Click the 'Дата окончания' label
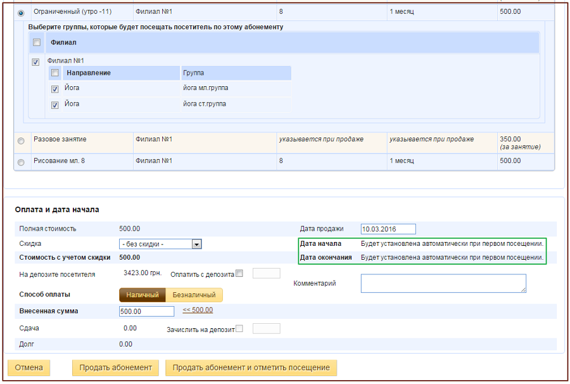Image resolution: width=570 pixels, height=384 pixels. pyautogui.click(x=326, y=257)
